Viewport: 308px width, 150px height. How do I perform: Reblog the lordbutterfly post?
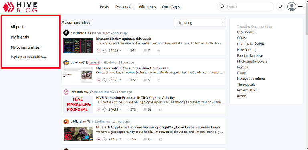click(x=160, y=110)
